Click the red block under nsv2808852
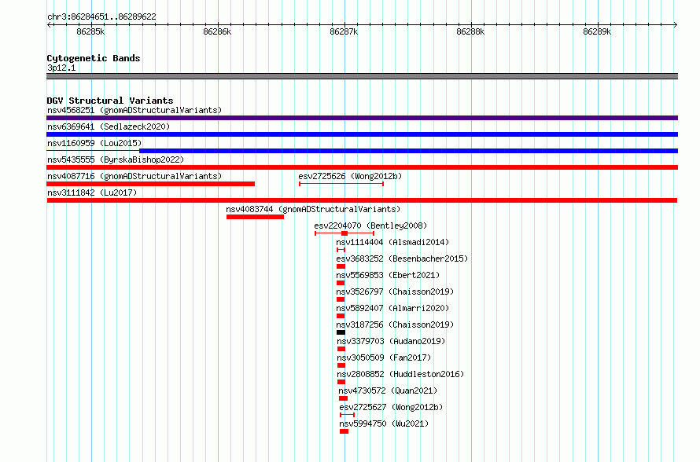 point(341,382)
